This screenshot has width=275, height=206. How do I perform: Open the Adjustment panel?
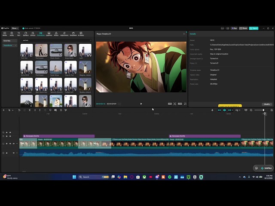tap(64, 34)
